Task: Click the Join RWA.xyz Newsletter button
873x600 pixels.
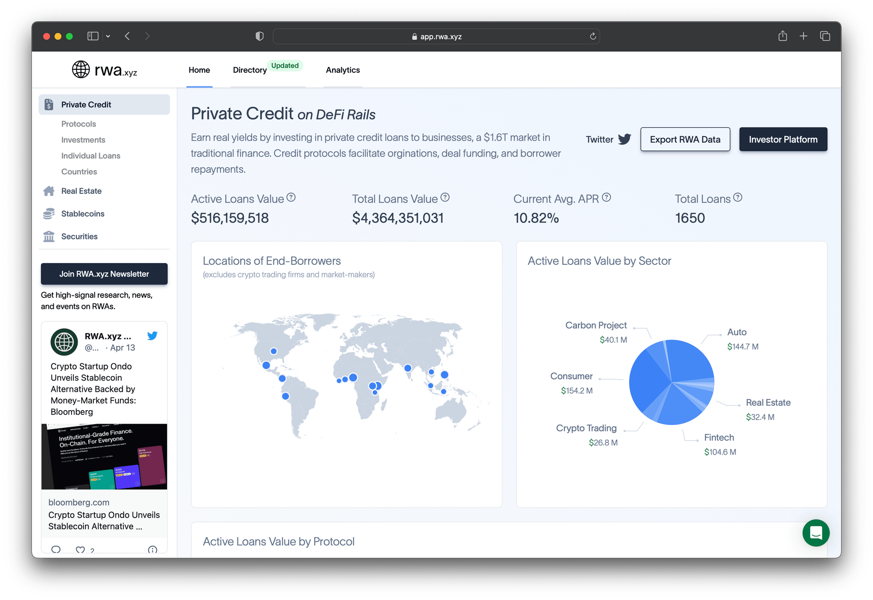Action: click(x=104, y=274)
